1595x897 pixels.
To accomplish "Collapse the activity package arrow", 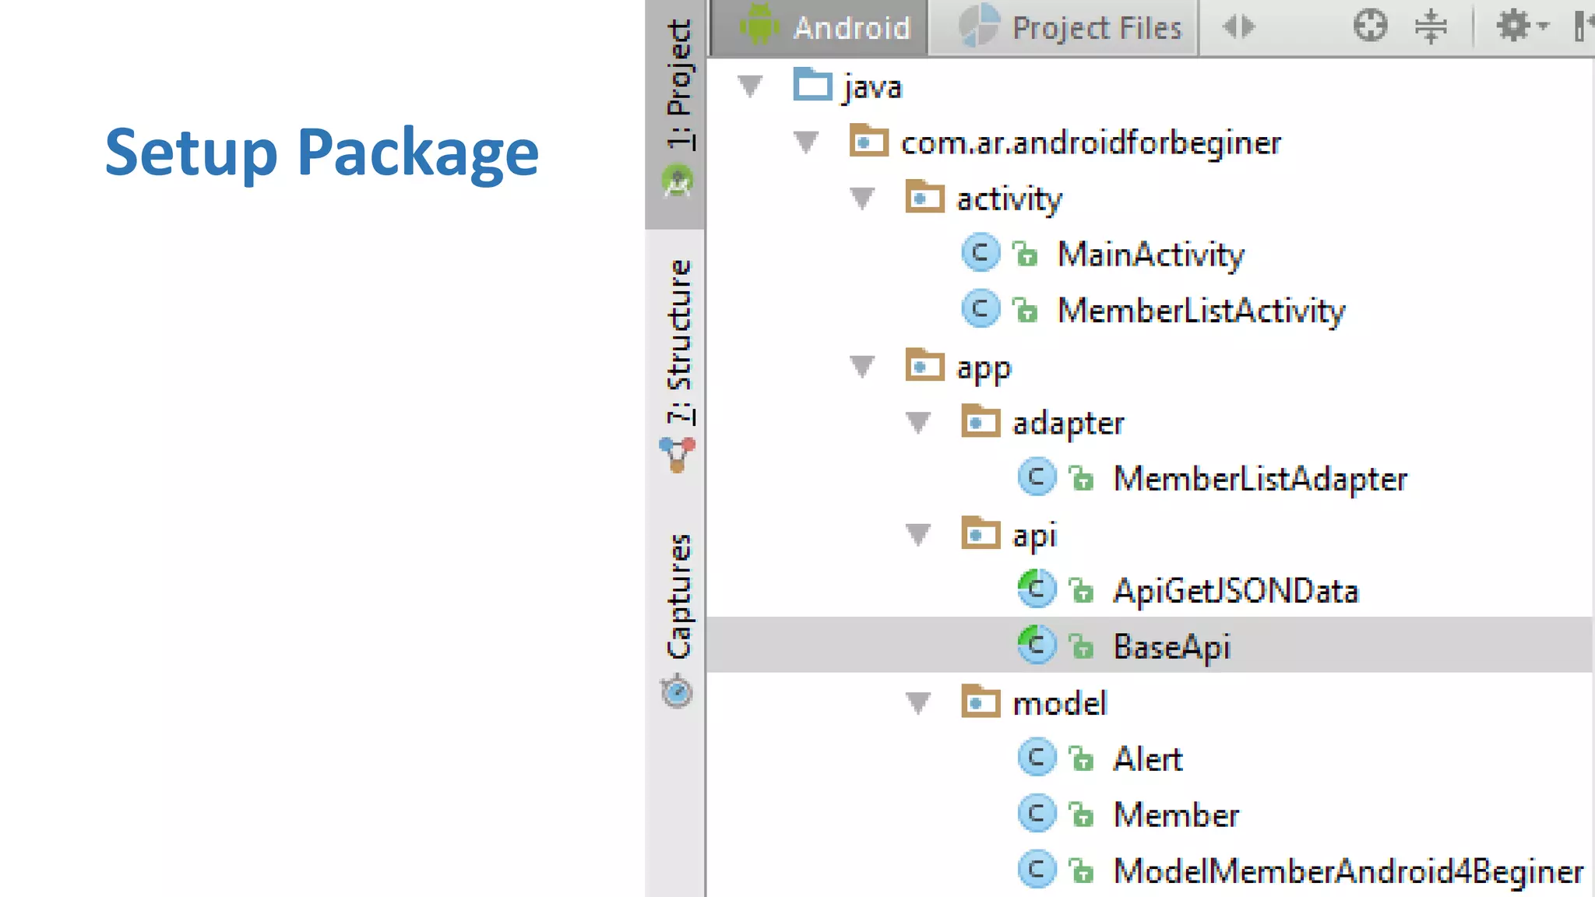I will 862,198.
